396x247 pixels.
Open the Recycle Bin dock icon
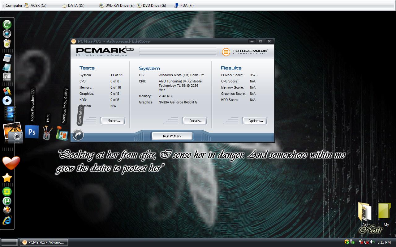[7, 43]
